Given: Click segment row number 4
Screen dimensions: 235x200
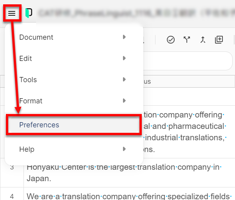Looking at the screenshot, I should 12,196.
